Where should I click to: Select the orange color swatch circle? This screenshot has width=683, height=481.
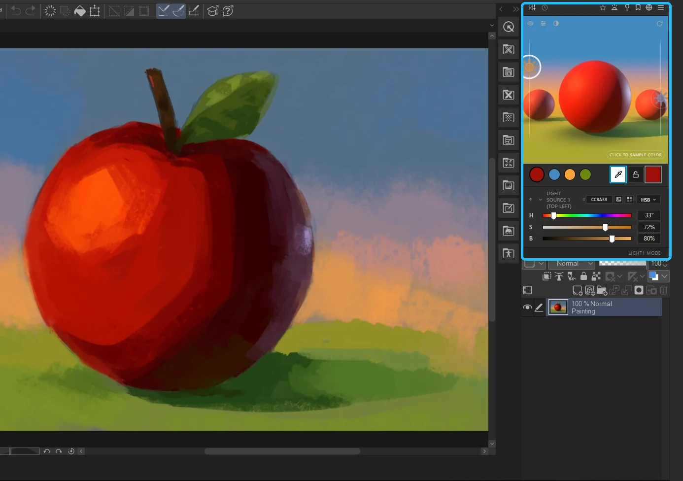click(570, 174)
